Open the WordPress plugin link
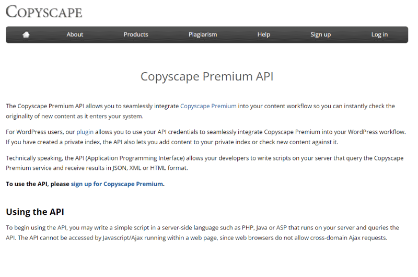418x277 pixels. pos(85,132)
